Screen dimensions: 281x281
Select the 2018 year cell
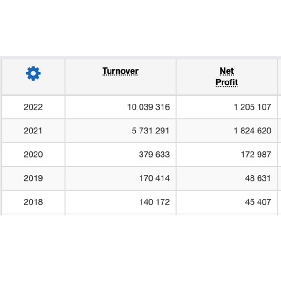33,202
